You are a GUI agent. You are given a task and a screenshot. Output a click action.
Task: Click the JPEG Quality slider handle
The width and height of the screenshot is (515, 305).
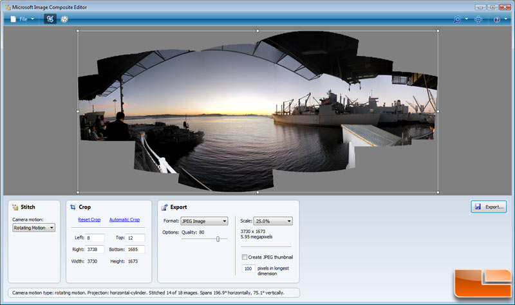point(218,239)
